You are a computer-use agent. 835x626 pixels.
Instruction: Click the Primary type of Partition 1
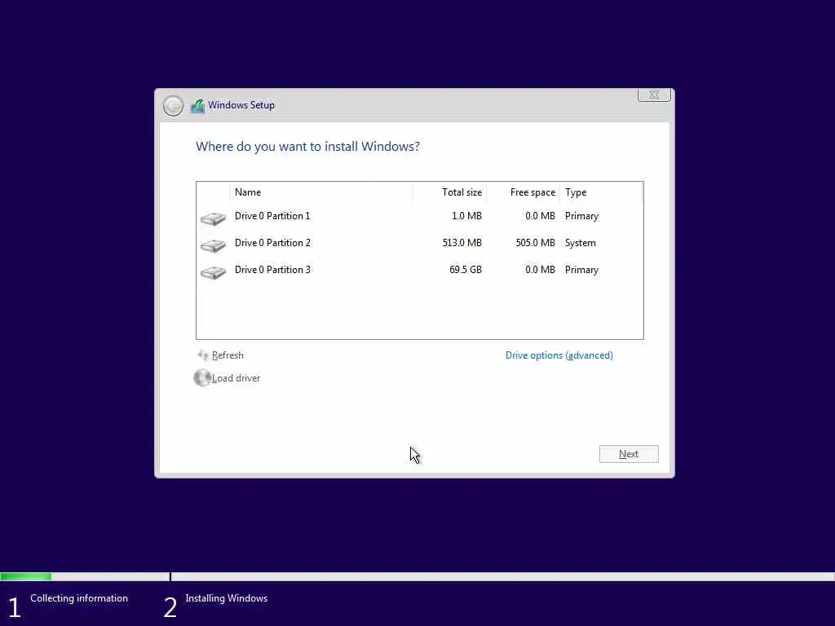coord(582,216)
